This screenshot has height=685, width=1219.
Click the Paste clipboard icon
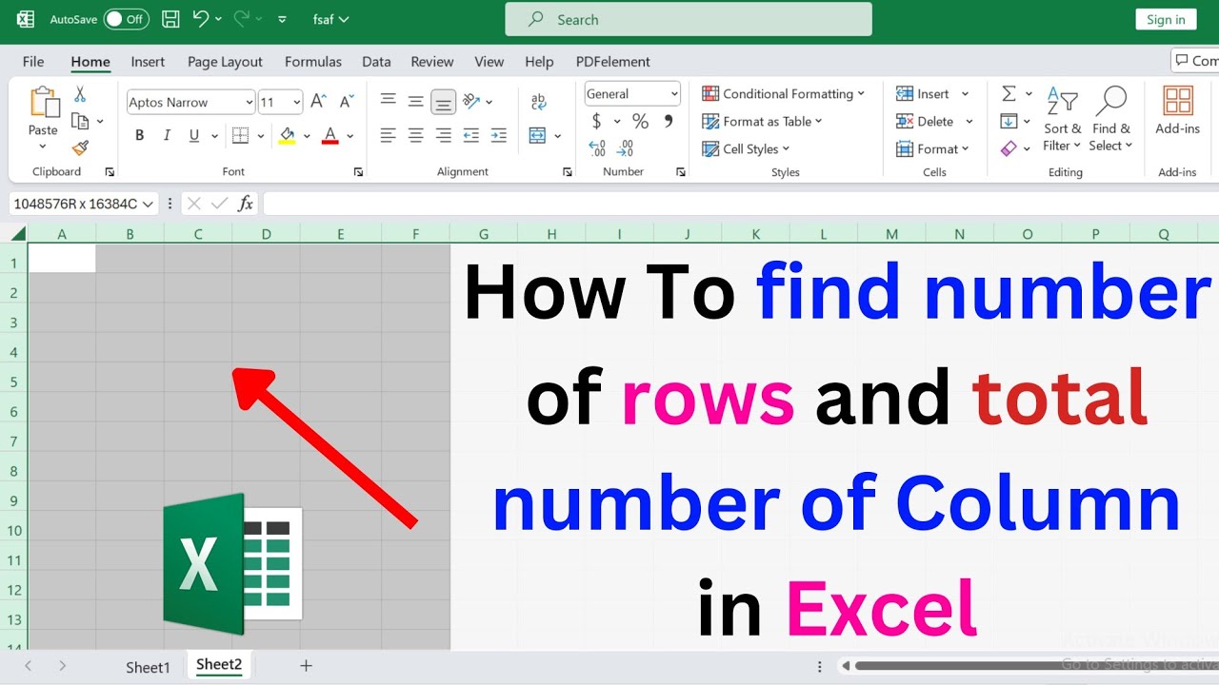coord(43,103)
